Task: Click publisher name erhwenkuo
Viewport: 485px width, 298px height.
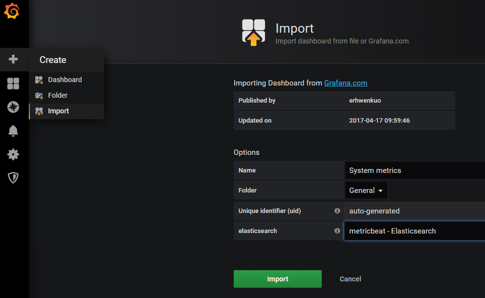Action: (365, 101)
